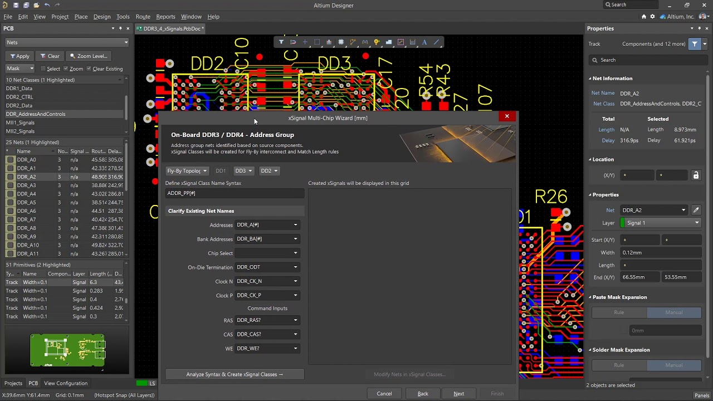This screenshot has height=401, width=713.
Task: Open the Clock N DDR_CK_N dropdown
Action: click(x=267, y=281)
